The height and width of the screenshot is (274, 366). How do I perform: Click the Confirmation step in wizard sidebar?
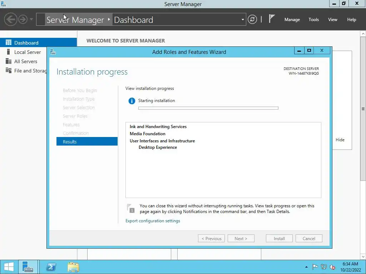76,133
